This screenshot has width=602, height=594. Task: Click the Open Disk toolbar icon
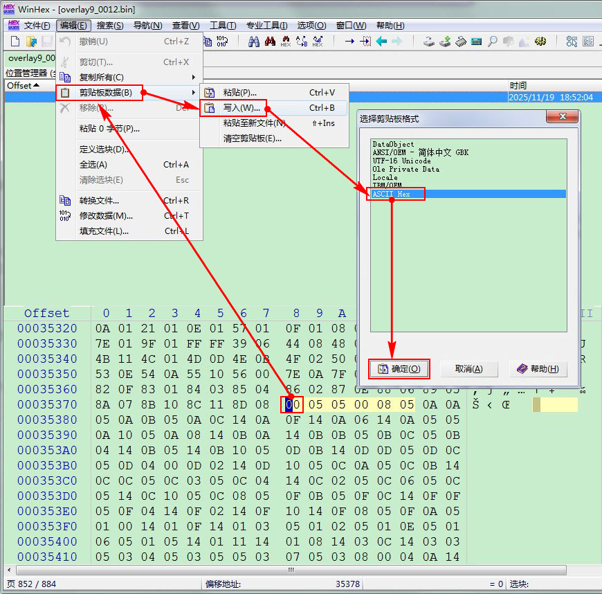coord(428,41)
